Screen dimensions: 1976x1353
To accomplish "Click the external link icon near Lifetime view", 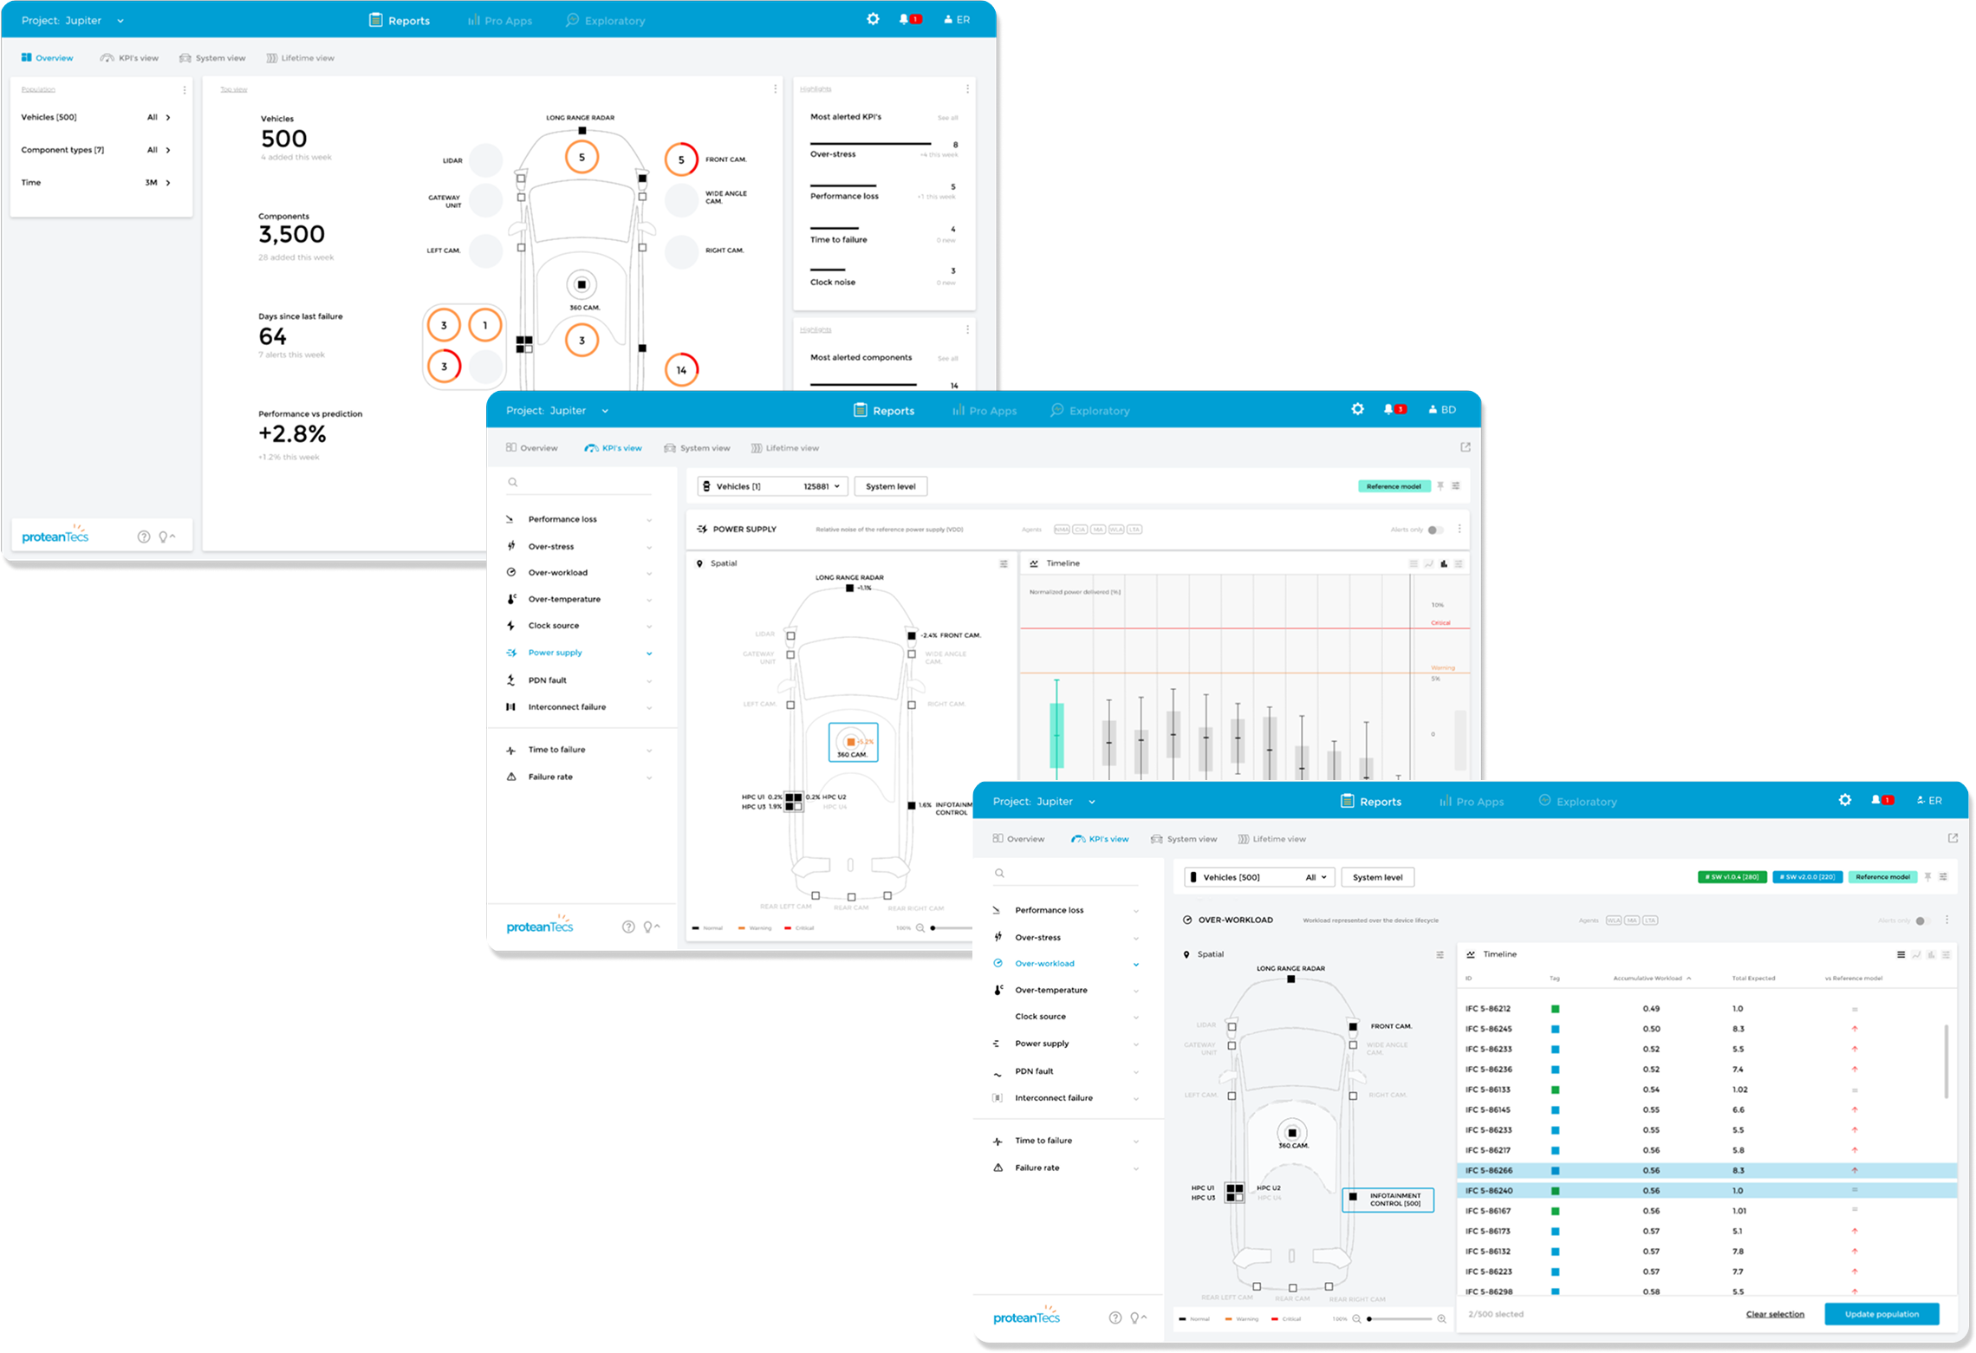I will 1953,838.
